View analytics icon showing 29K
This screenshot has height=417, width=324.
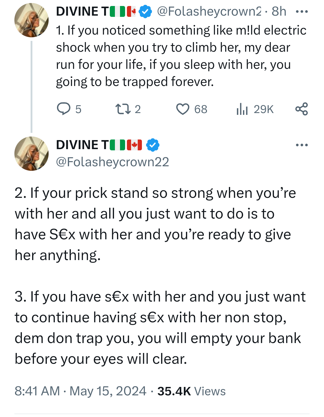pos(242,109)
